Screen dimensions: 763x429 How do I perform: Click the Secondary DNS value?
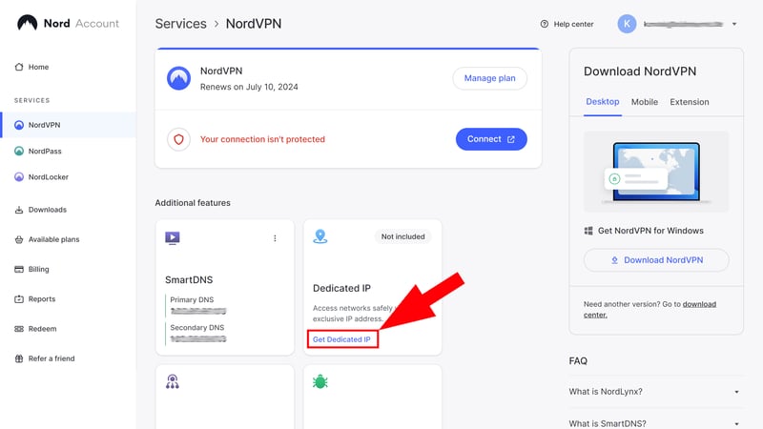pos(198,339)
